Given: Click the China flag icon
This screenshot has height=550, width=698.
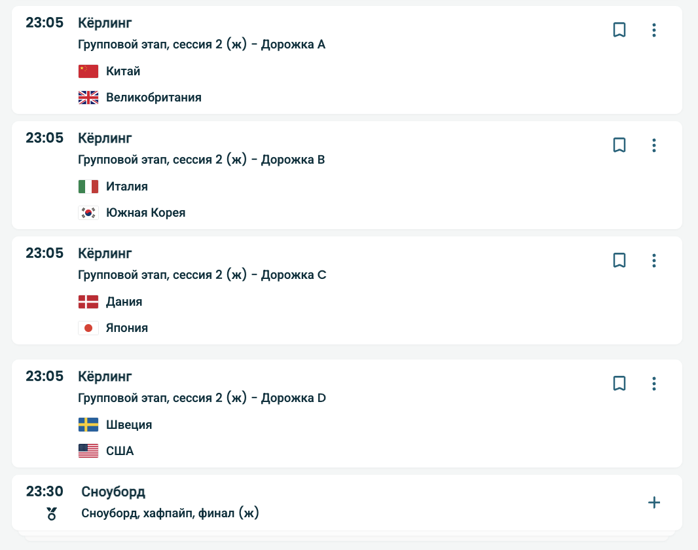Looking at the screenshot, I should coord(88,71).
